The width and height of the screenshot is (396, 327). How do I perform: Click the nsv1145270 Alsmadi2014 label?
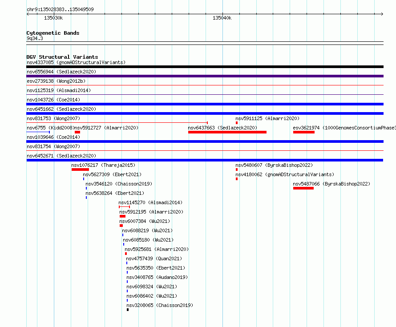[150, 202]
